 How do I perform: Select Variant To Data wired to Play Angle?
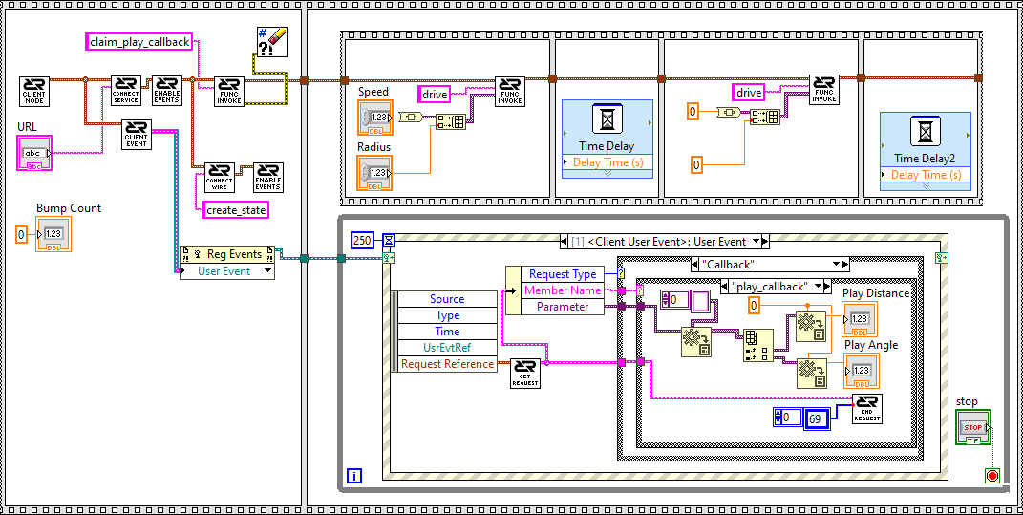click(x=811, y=374)
